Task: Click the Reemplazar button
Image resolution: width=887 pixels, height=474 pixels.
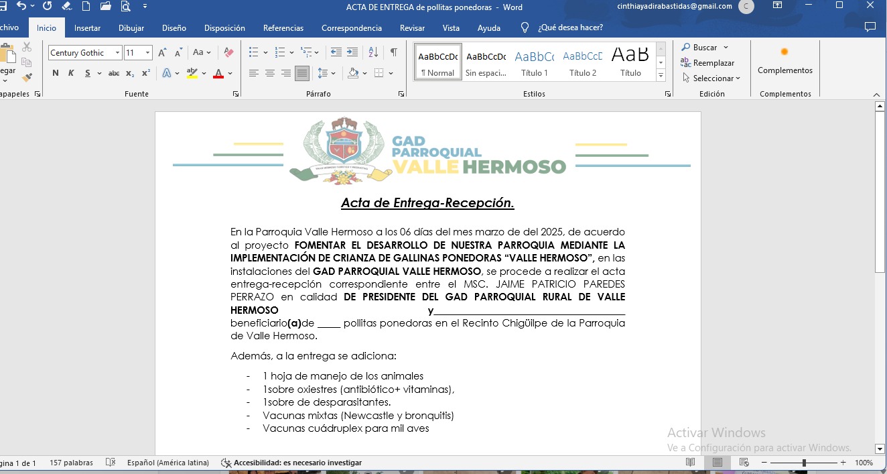Action: tap(713, 63)
